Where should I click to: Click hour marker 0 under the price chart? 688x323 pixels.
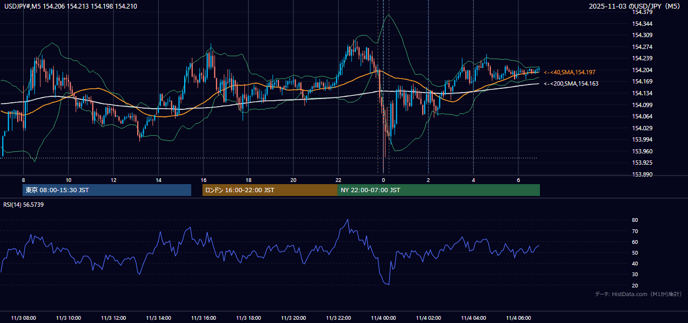coord(383,180)
